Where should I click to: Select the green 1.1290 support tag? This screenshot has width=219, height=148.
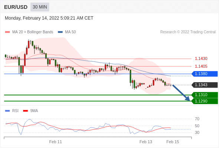point(205,101)
